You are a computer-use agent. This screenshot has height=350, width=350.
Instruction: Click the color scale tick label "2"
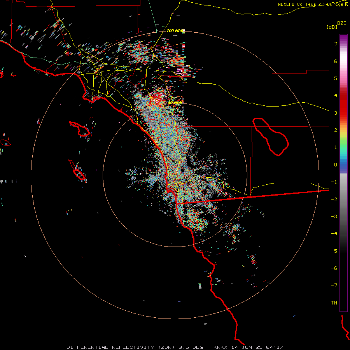pos(336,130)
